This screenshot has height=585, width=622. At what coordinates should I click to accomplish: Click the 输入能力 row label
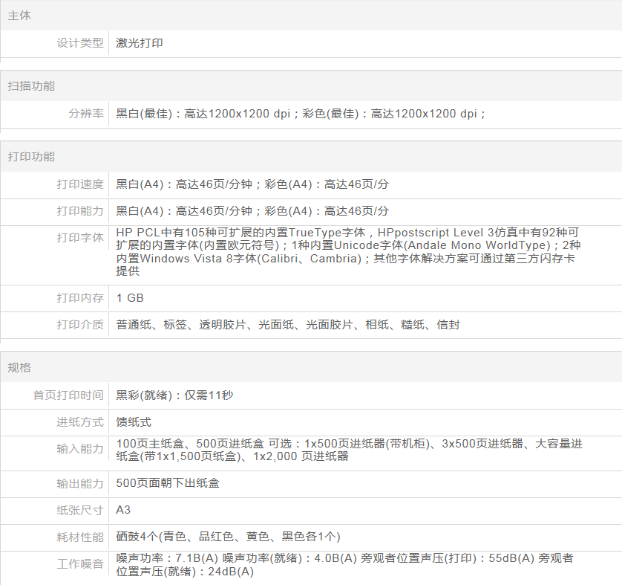(x=80, y=449)
